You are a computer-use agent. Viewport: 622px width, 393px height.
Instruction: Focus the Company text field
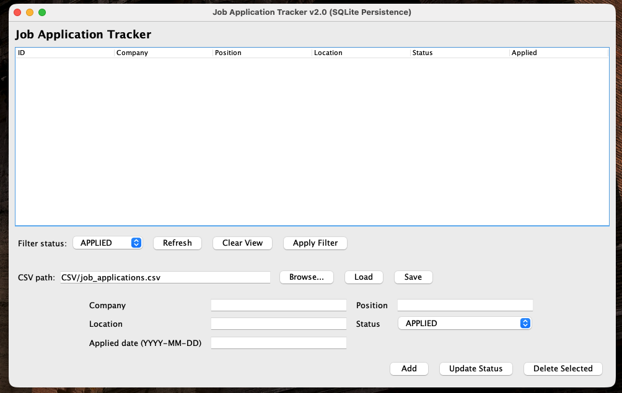(278, 304)
